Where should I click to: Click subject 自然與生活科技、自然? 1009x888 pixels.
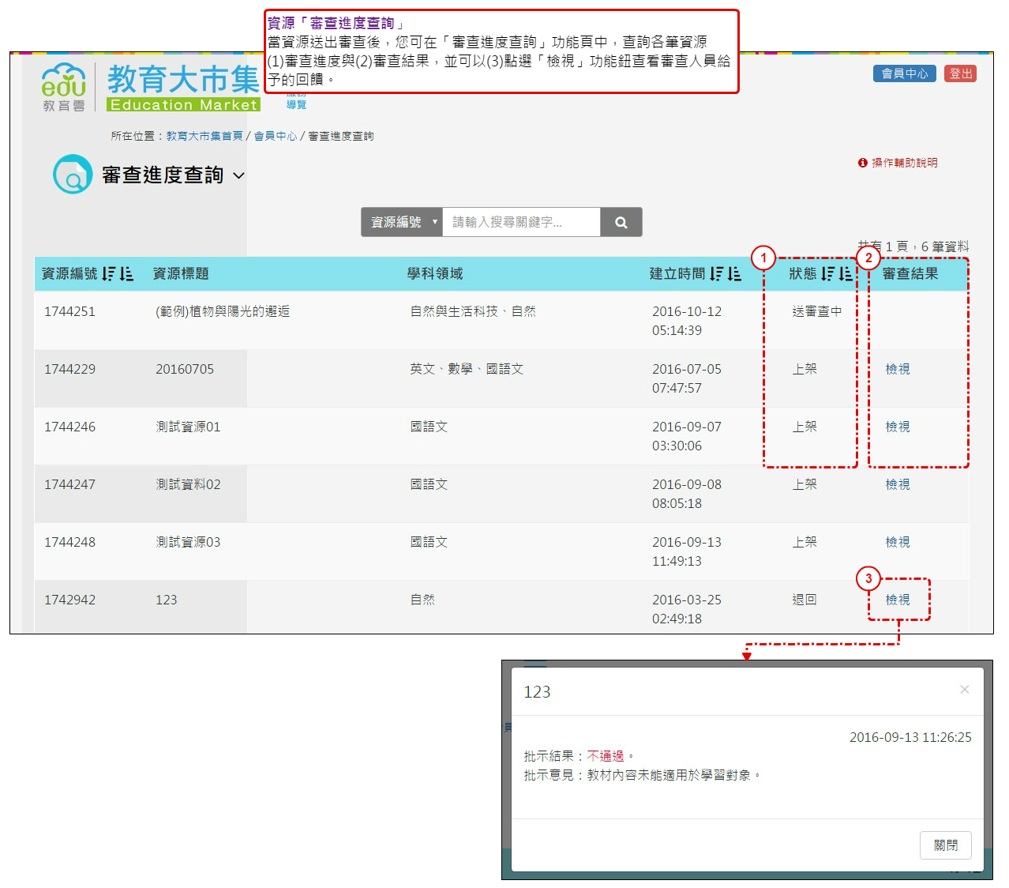coord(473,311)
